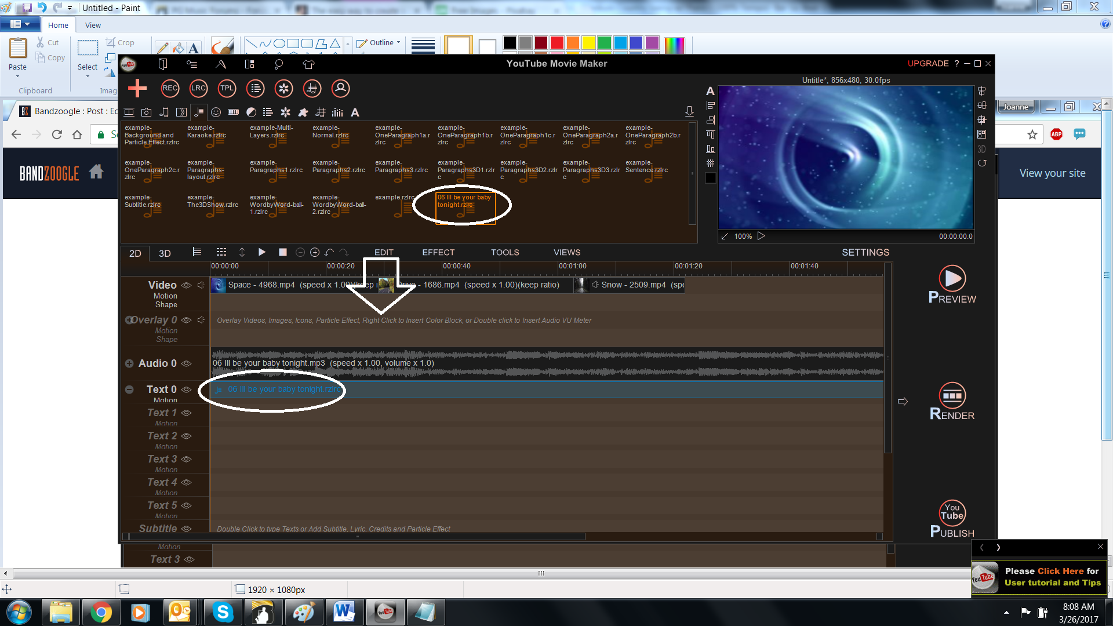Toggle visibility eye of Text 0 track
The height and width of the screenshot is (626, 1113).
pos(186,390)
